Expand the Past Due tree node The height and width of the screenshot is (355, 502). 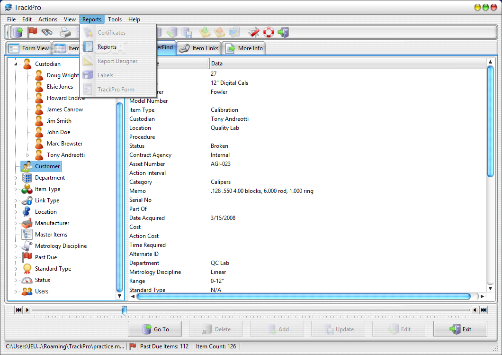16,257
